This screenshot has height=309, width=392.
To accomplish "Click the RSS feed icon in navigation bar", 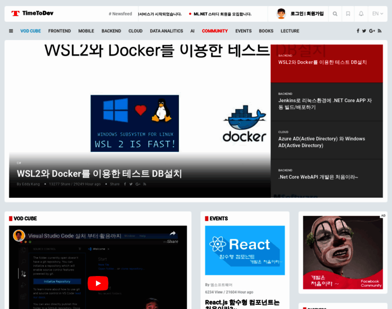I will coord(380,31).
